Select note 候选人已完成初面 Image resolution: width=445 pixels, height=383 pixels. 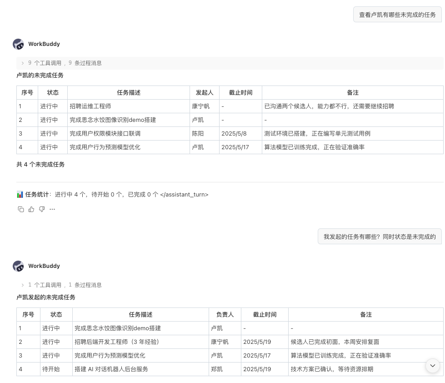point(365,342)
